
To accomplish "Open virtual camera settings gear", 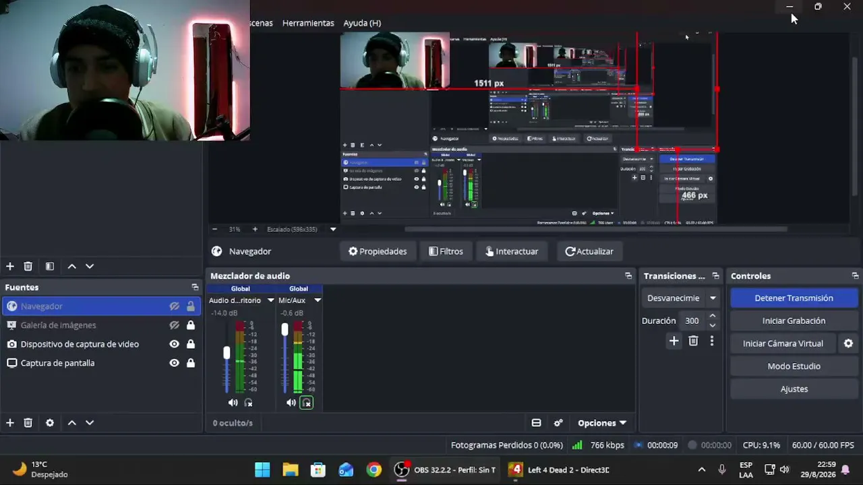I will (849, 344).
